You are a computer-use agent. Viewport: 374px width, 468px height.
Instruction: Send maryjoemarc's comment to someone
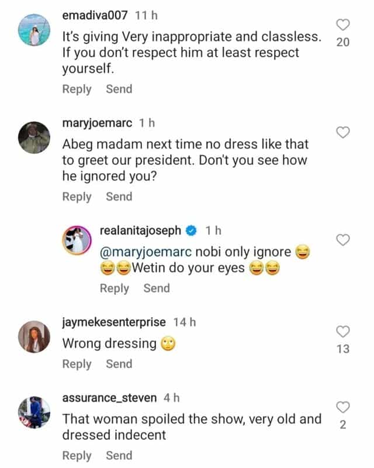point(119,197)
